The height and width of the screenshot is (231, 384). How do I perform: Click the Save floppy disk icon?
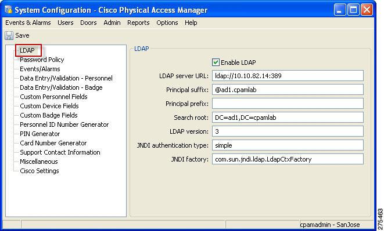tap(9, 36)
